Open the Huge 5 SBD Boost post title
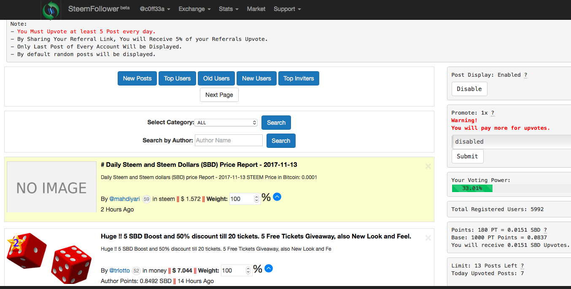Viewport: 571px width, 289px height. click(x=256, y=236)
